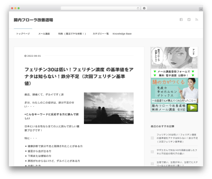Click the メール講座登録フォームで banner text
The width and height of the screenshot is (212, 179).
point(174,72)
